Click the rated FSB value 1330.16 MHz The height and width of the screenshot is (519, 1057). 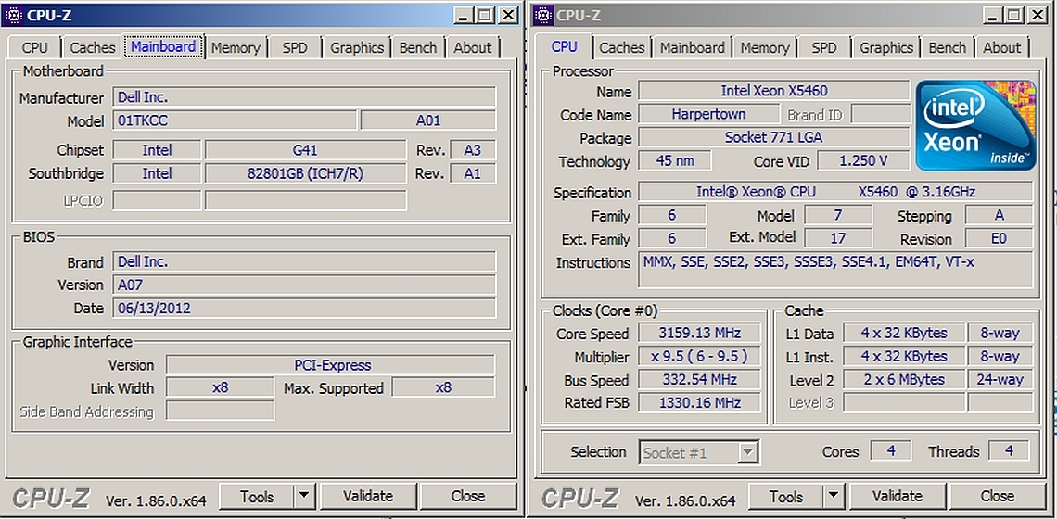tap(700, 402)
